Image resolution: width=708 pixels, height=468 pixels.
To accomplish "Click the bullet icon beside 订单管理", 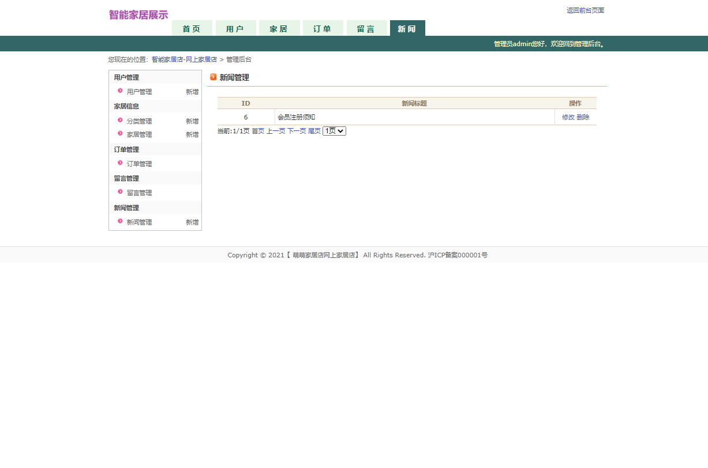I will click(x=119, y=163).
